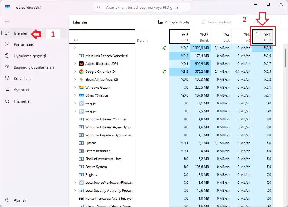Open Uygulama geçmişi page
This screenshot has width=288, height=207.
[x=30, y=56]
